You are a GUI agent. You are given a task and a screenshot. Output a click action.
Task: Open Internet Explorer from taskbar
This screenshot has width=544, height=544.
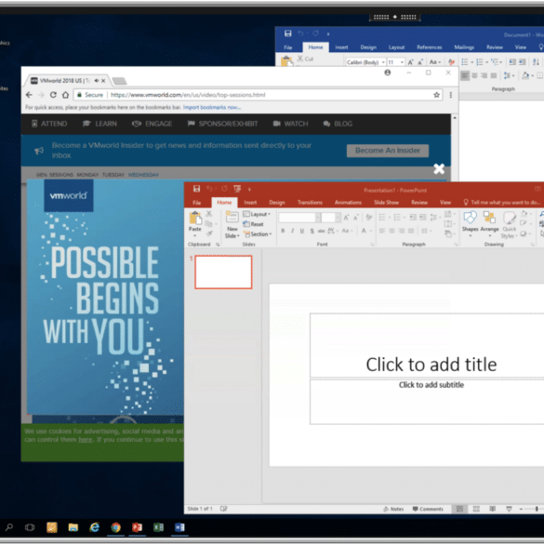(94, 527)
